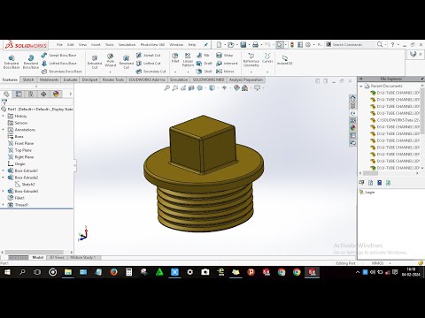425x318 pixels.
Task: Select Fillet1 in the feature tree
Action: (x=17, y=198)
